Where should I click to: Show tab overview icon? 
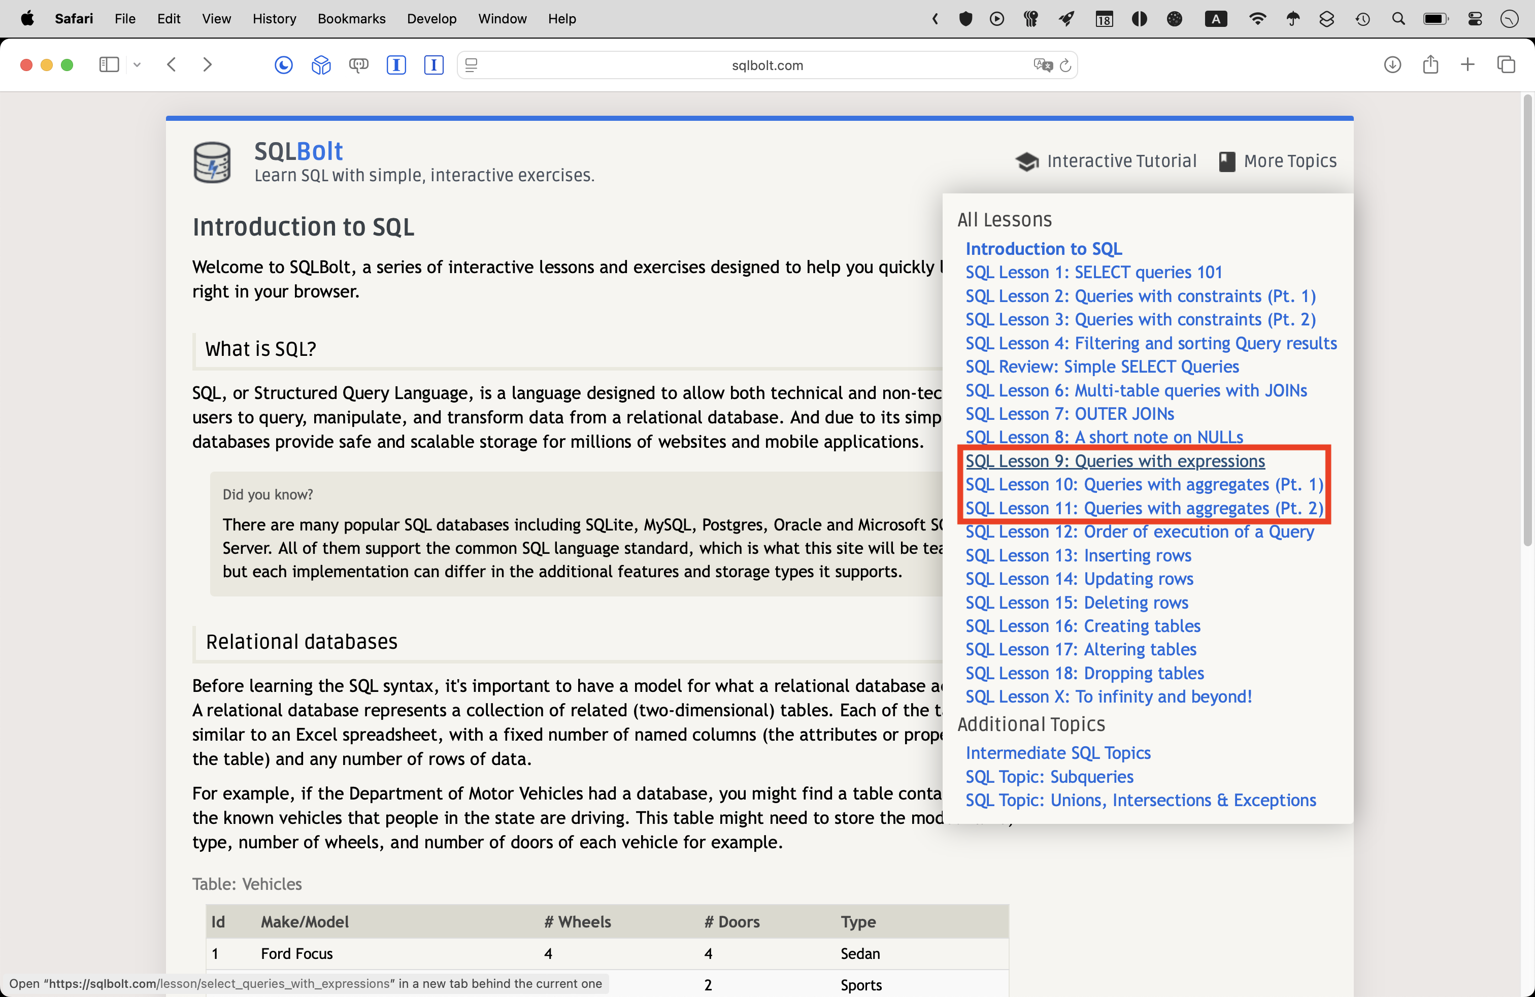(x=1506, y=64)
